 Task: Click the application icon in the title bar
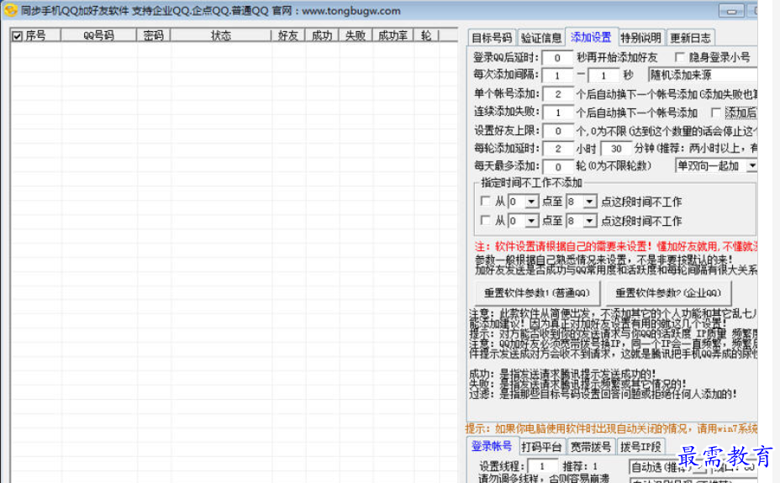(x=10, y=10)
